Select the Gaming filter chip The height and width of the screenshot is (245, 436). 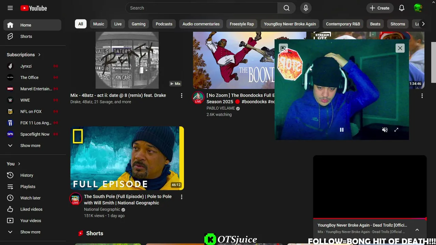[x=138, y=24]
